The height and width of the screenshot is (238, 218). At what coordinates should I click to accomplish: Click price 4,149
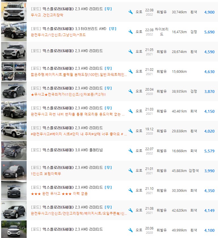(209, 211)
